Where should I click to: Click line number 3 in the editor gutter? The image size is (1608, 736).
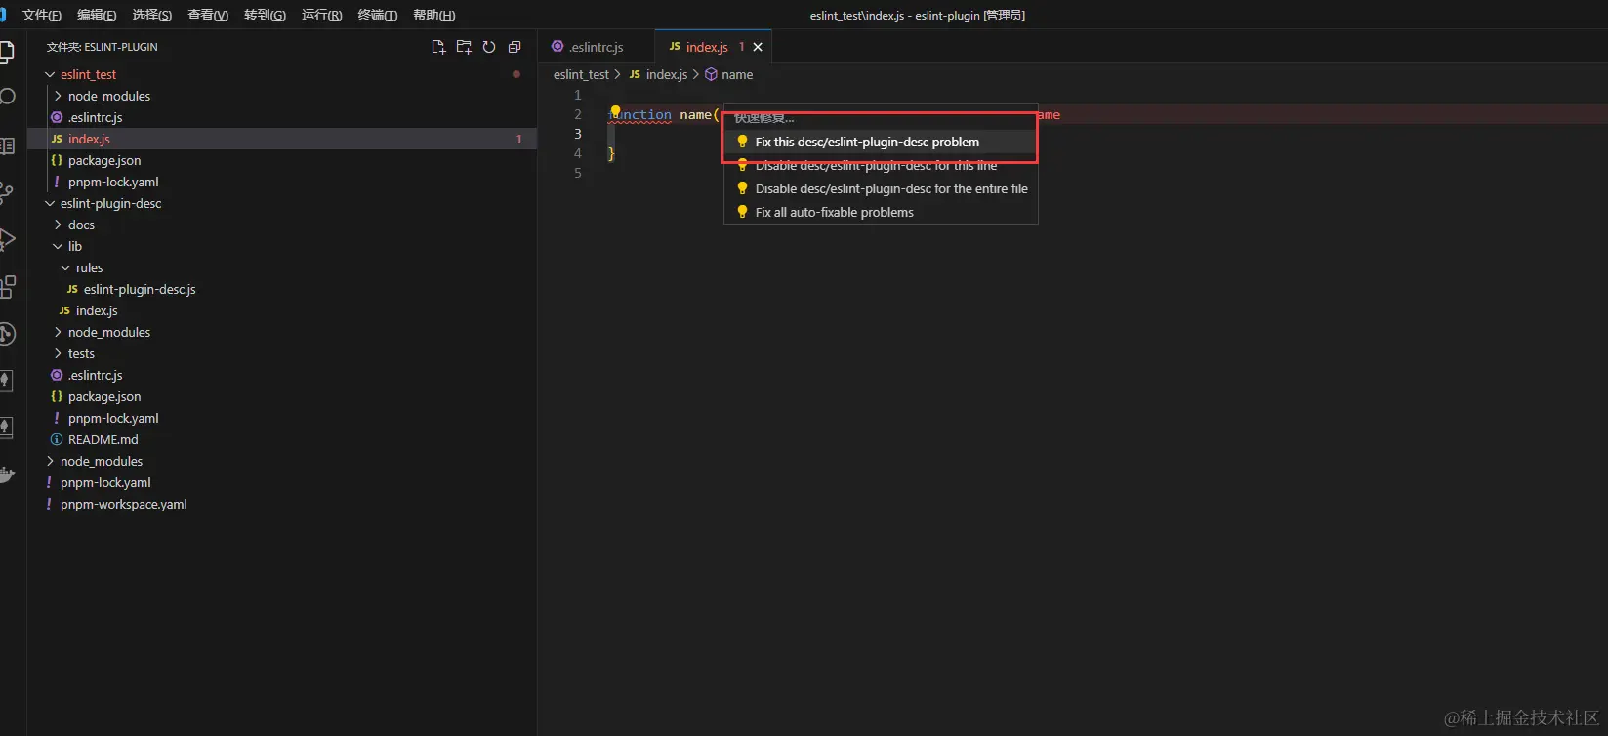(577, 134)
